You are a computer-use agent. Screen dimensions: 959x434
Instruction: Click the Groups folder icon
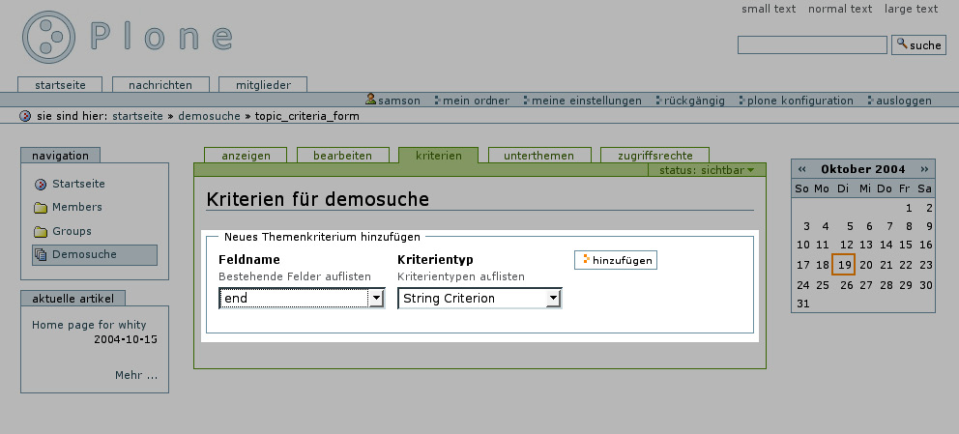click(41, 232)
